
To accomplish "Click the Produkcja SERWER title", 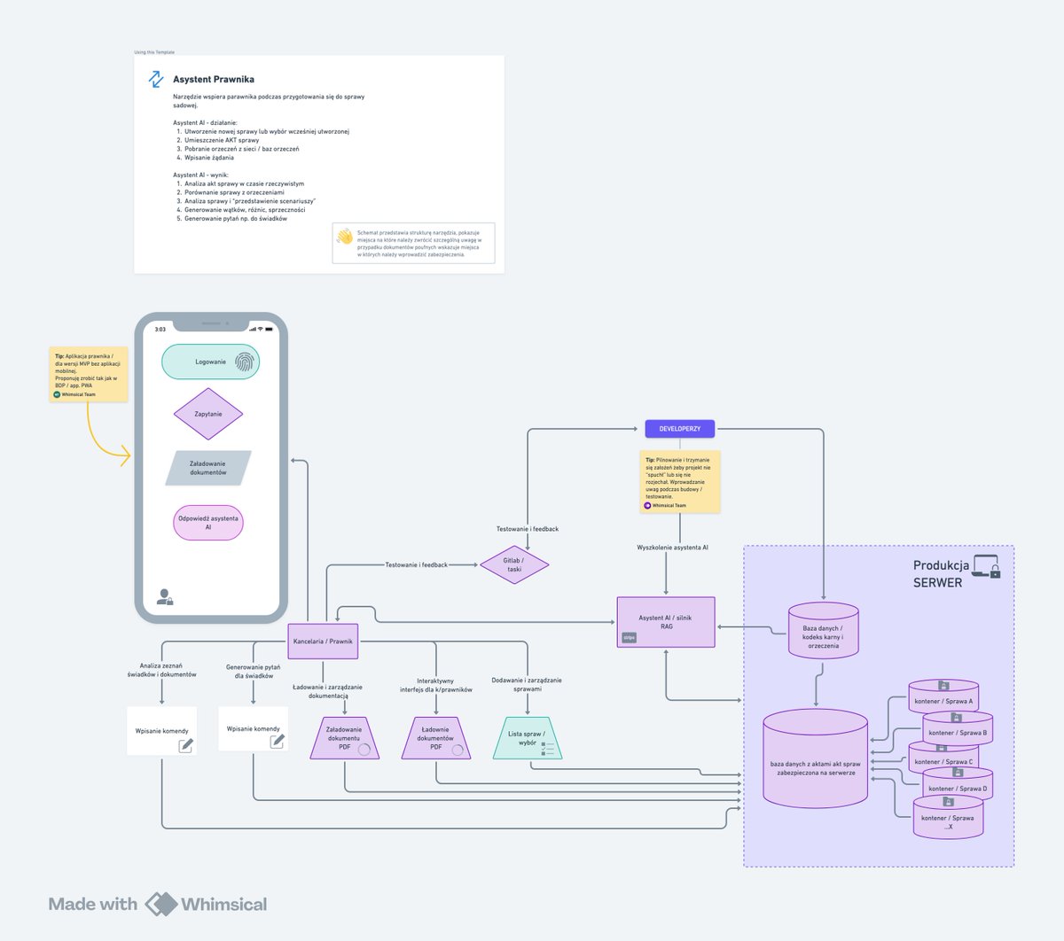I will (941, 574).
